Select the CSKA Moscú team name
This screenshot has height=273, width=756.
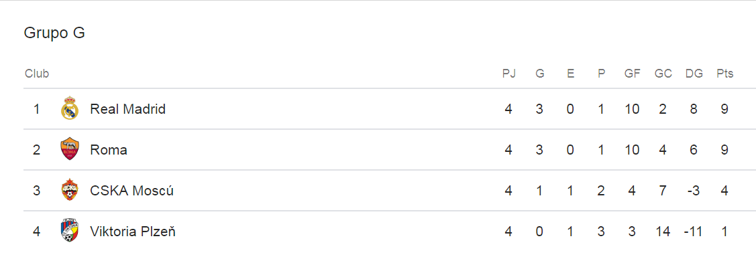coord(131,191)
